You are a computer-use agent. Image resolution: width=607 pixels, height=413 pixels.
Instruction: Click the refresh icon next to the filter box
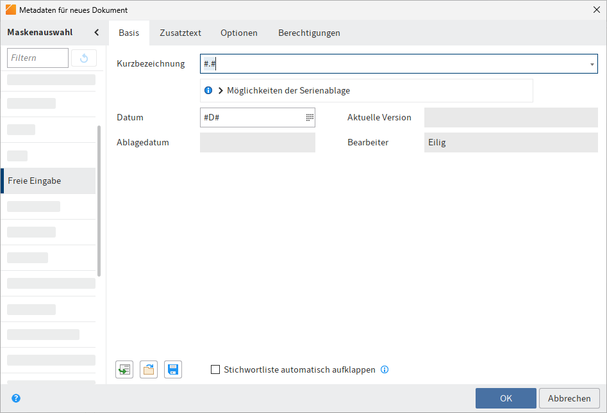[83, 58]
